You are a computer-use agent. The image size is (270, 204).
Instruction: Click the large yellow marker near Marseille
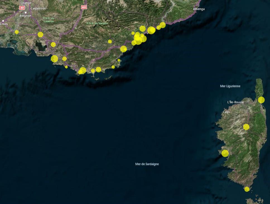(55, 58)
